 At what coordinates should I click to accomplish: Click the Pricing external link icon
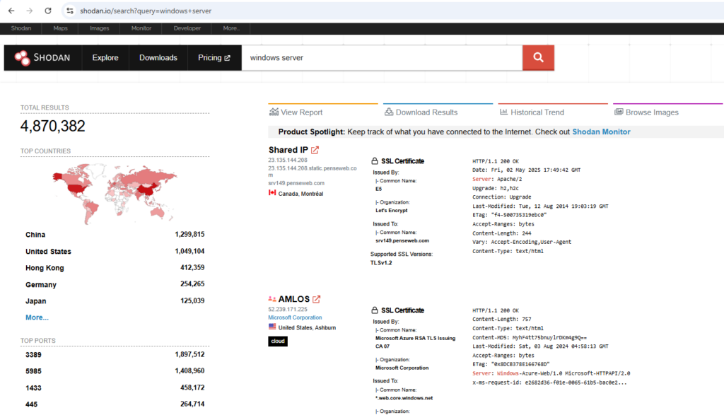(x=227, y=58)
